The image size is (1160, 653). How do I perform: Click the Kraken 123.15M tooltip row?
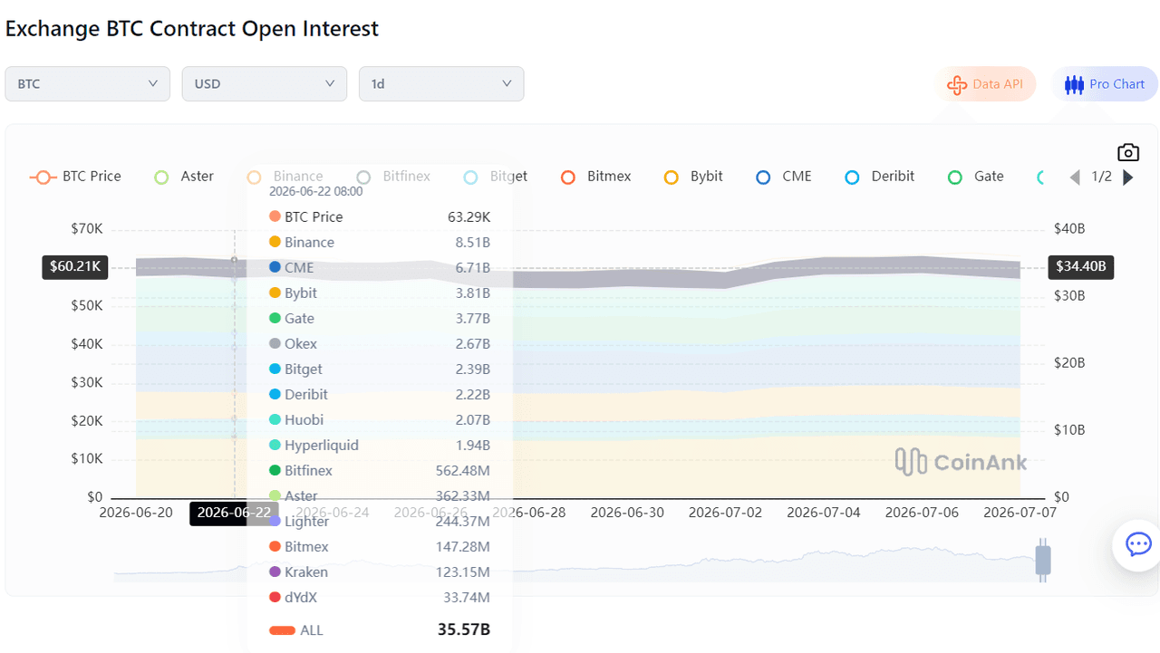click(380, 572)
